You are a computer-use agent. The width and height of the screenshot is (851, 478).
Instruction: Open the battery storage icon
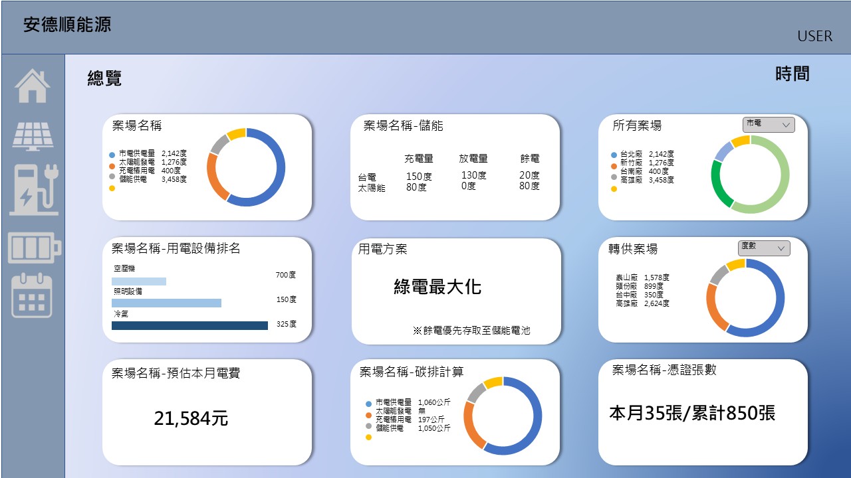click(34, 248)
